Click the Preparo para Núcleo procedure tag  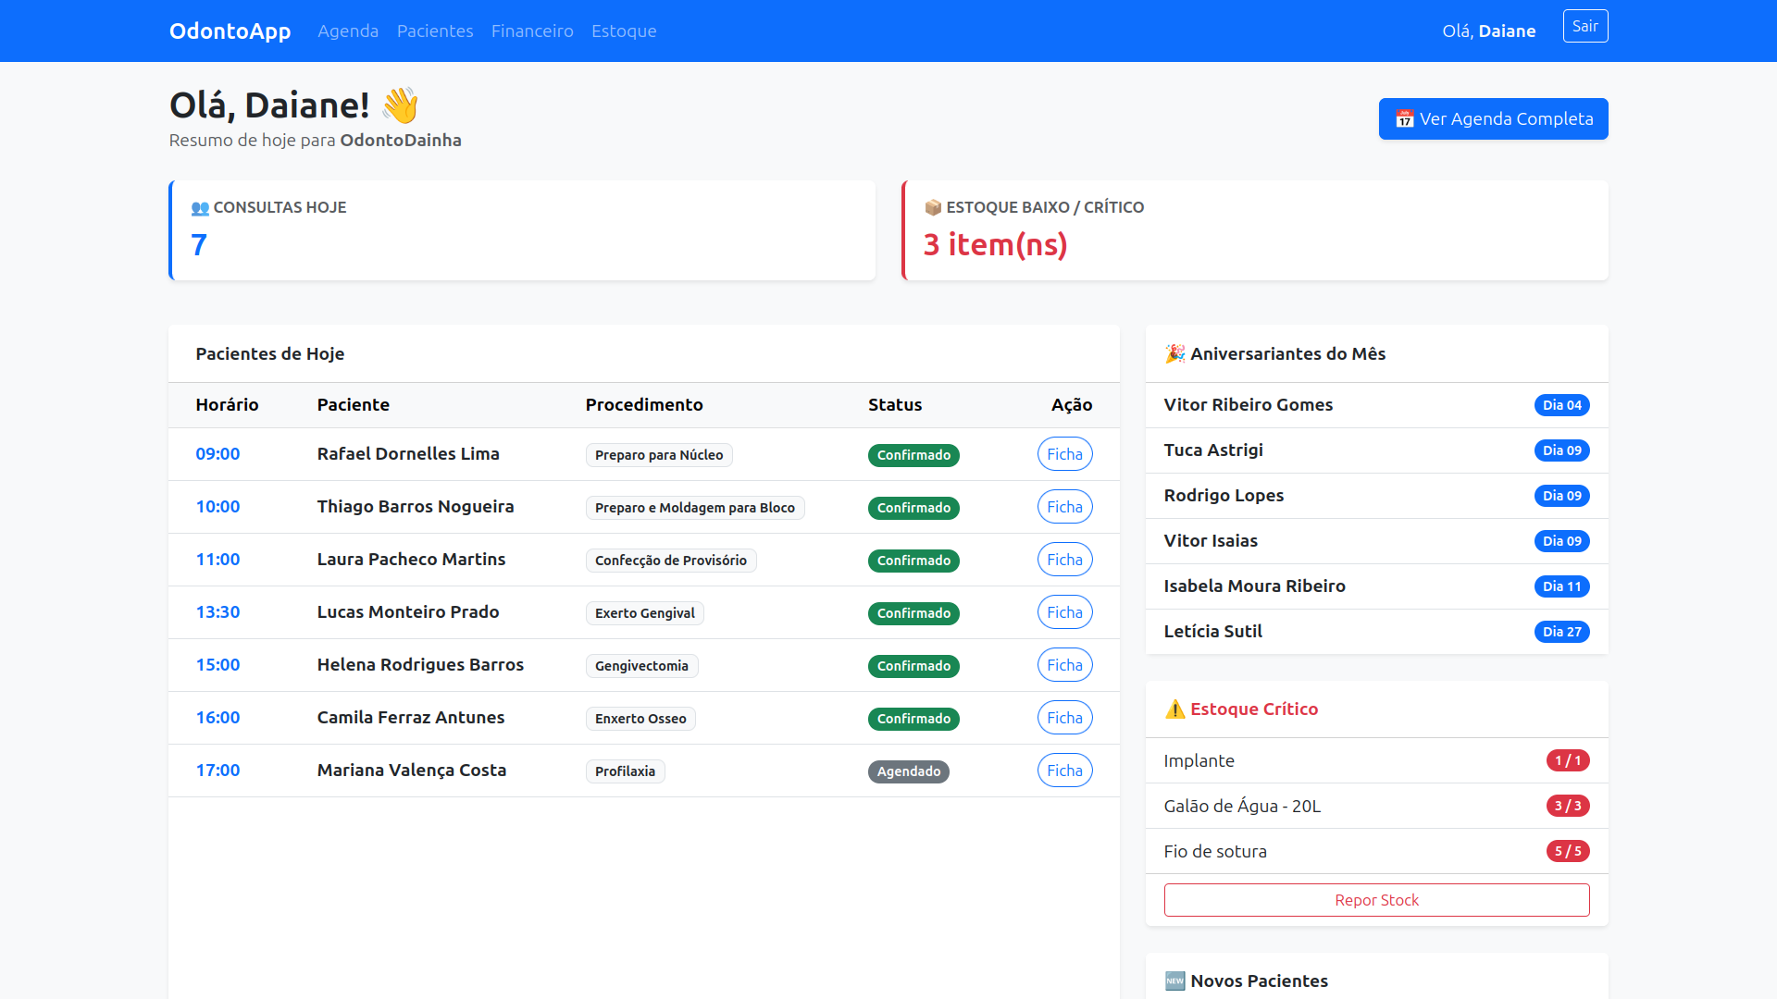[x=659, y=455]
